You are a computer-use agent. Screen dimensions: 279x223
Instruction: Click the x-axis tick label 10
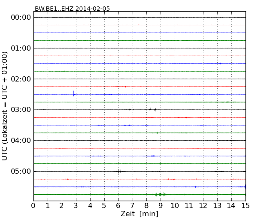(x=175, y=206)
